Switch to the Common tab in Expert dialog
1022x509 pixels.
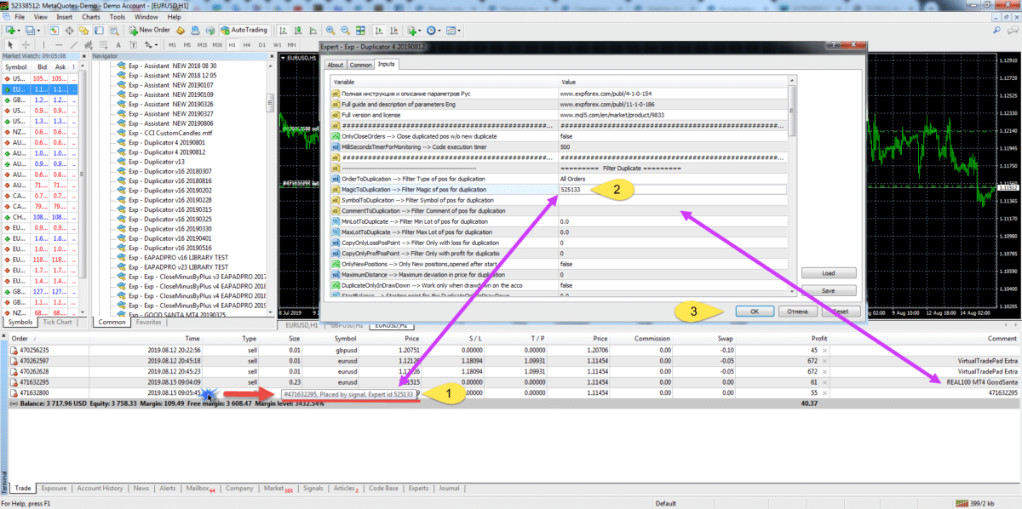pos(360,65)
